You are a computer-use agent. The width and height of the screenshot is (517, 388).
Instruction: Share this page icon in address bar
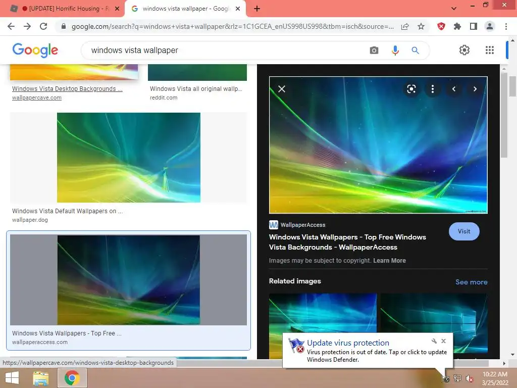pyautogui.click(x=405, y=26)
